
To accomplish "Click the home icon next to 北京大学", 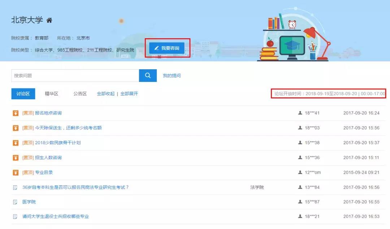I will tap(49, 21).
